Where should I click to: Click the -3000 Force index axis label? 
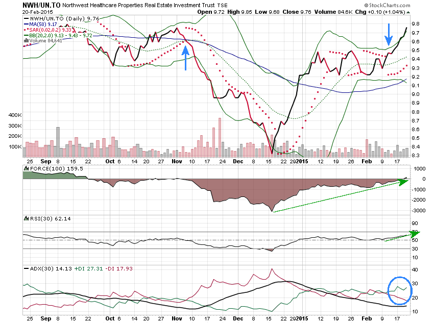pos(419,210)
